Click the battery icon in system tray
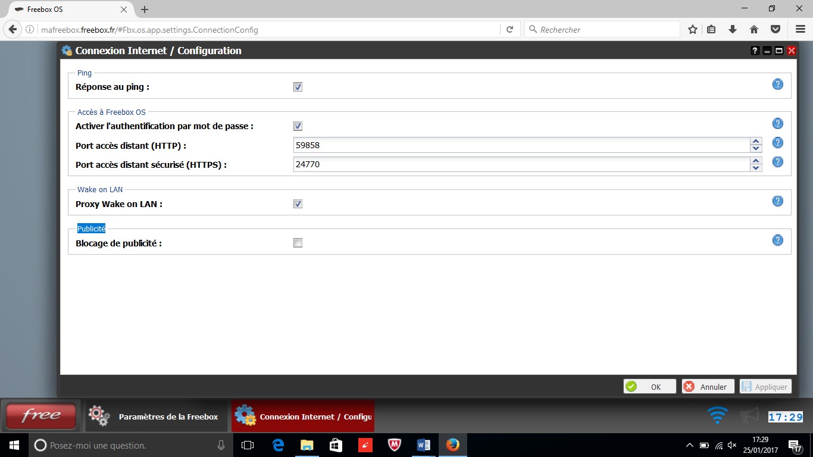Viewport: 813px width, 457px height. [x=704, y=445]
